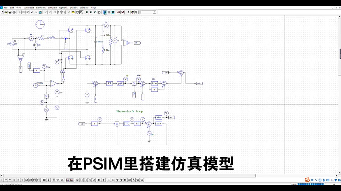Image resolution: width=341 pixels, height=191 pixels.
Task: Select the Wire drawing tool
Action: (69, 12)
